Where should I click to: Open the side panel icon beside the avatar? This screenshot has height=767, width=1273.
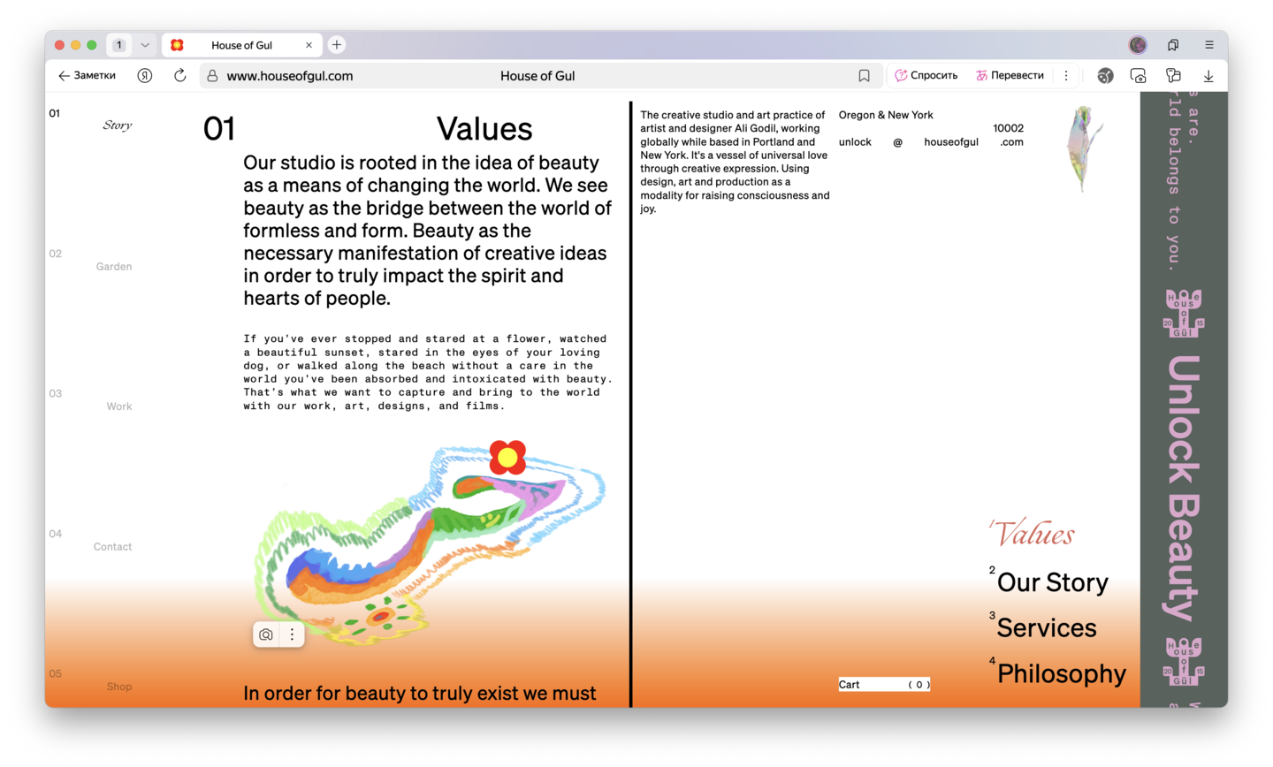tap(1173, 45)
